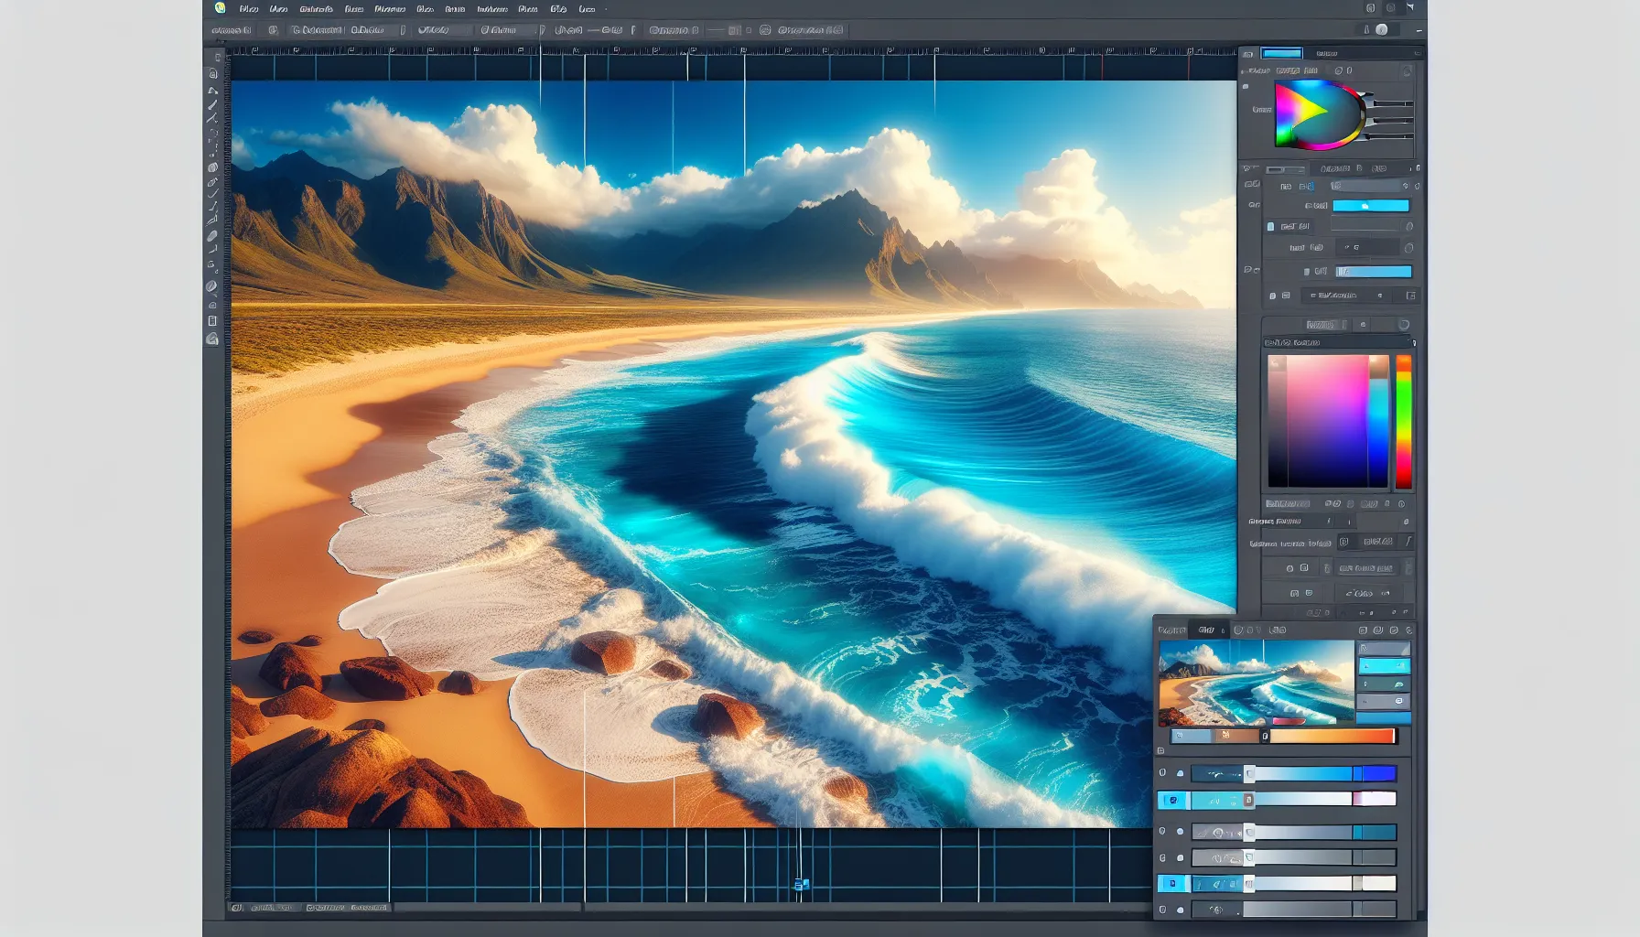Click the cyan property bar under the color wheel
The width and height of the screenshot is (1640, 937).
pos(1370,206)
